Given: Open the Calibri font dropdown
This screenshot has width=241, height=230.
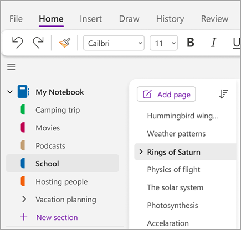Looking at the screenshot, I should [114, 43].
